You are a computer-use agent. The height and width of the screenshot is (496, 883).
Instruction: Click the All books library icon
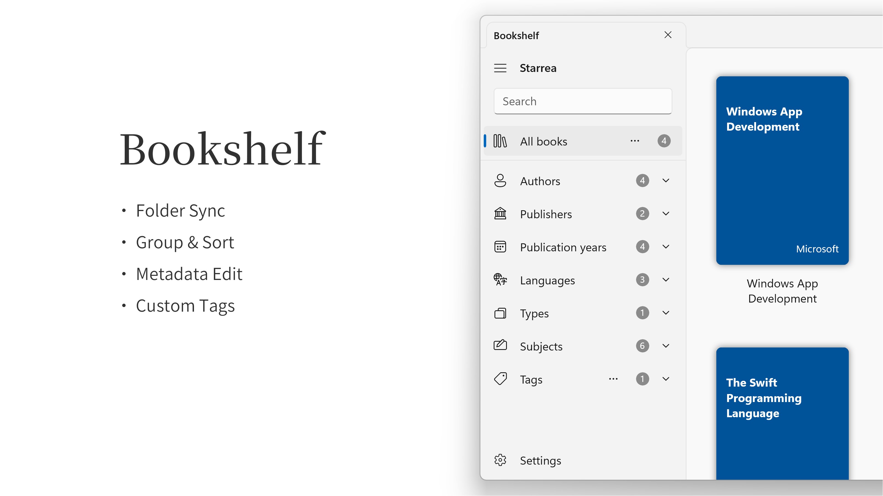(500, 141)
